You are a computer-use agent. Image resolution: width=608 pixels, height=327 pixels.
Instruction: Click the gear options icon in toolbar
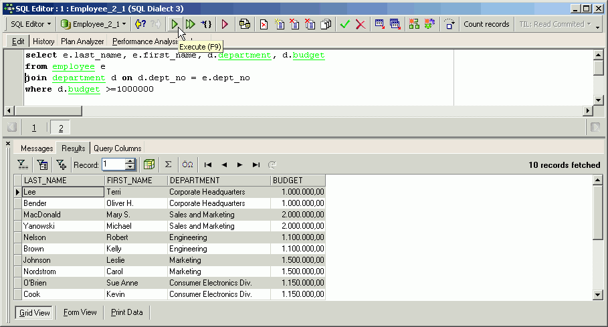[x=429, y=24]
